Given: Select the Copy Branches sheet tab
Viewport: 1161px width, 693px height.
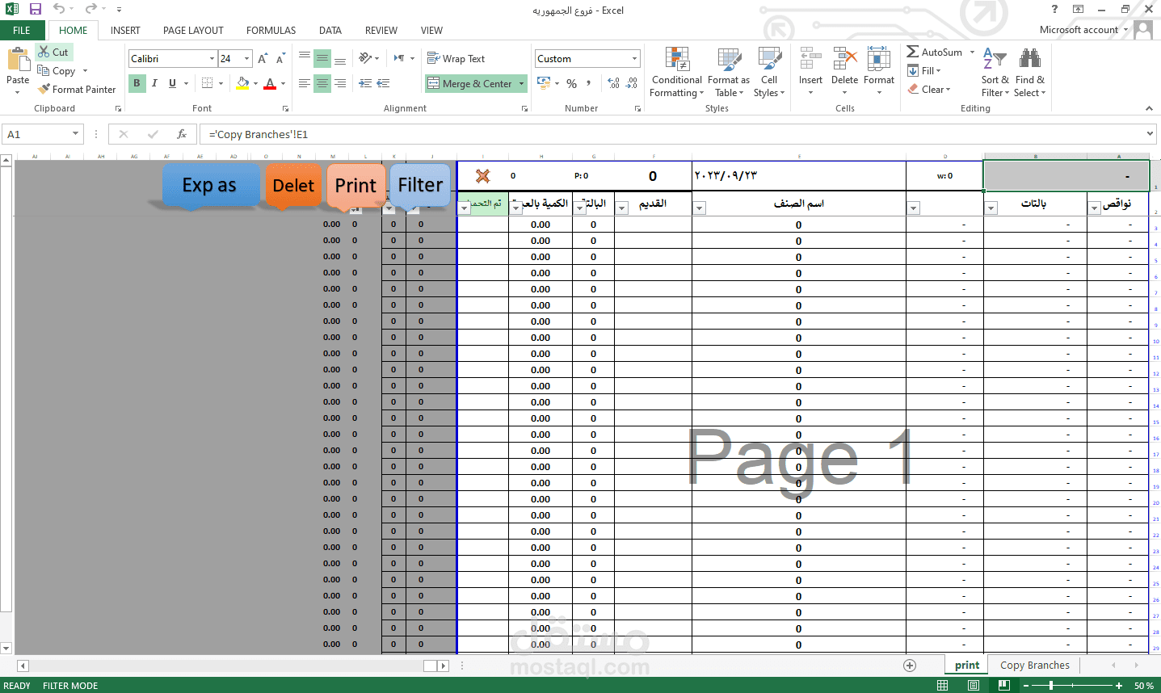Looking at the screenshot, I should pos(1034,666).
